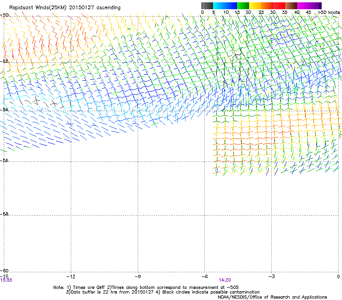Click the NOAA/NESDIS credit text
342x300 pixels.
click(272, 297)
